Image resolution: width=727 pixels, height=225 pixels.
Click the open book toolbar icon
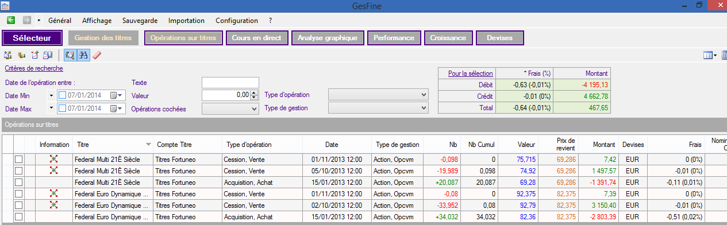coord(48,55)
